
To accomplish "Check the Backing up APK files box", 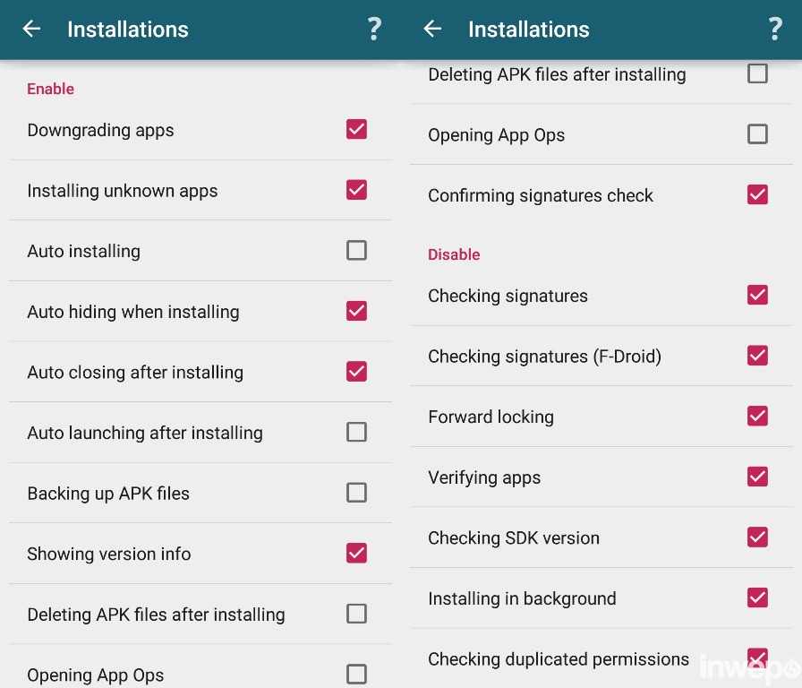I will pyautogui.click(x=356, y=493).
